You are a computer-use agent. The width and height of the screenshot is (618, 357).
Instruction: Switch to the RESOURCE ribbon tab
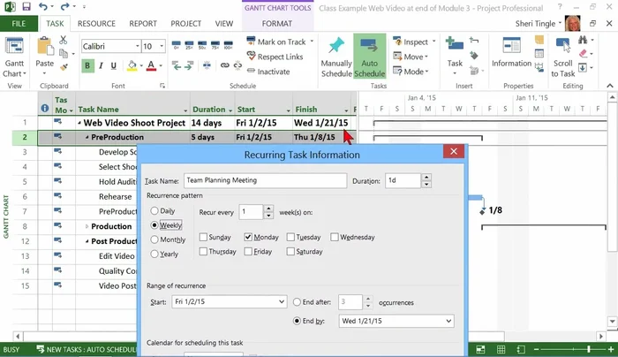(96, 23)
